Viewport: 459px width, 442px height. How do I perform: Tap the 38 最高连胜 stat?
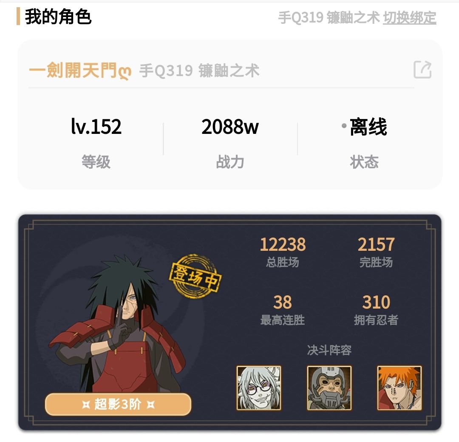coord(283,310)
